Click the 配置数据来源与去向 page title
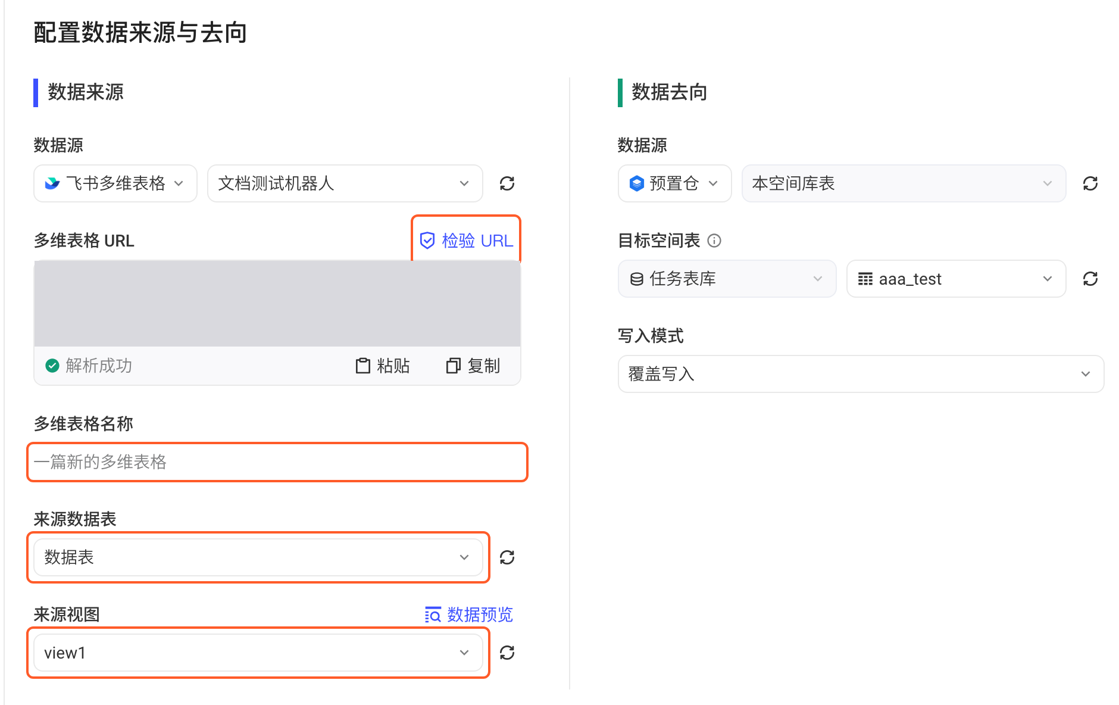This screenshot has width=1119, height=705. click(140, 32)
